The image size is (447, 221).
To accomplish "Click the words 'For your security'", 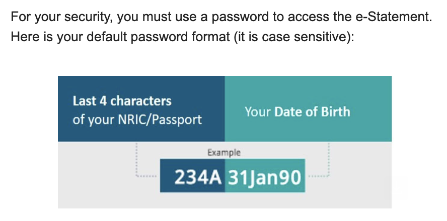I will (59, 17).
